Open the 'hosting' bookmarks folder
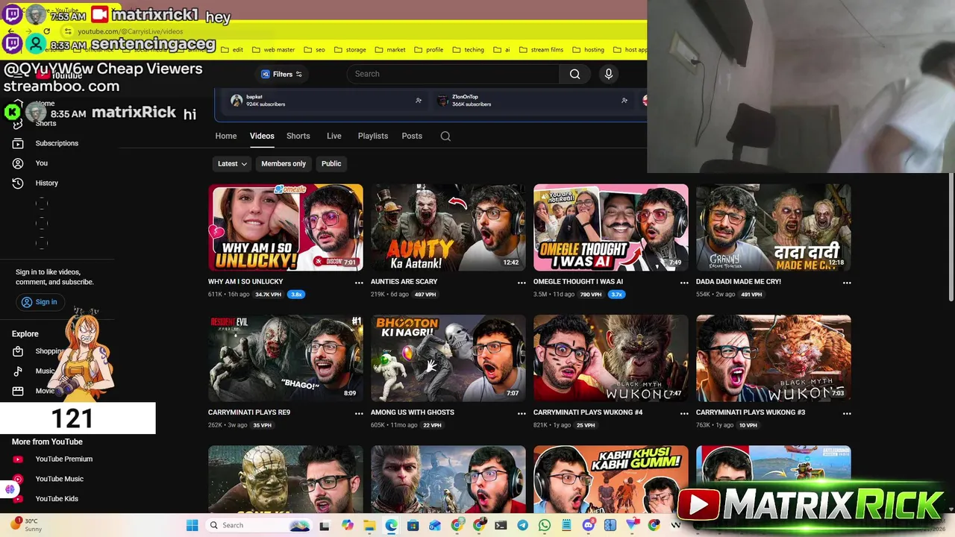Viewport: 955px width, 537px height. point(589,50)
